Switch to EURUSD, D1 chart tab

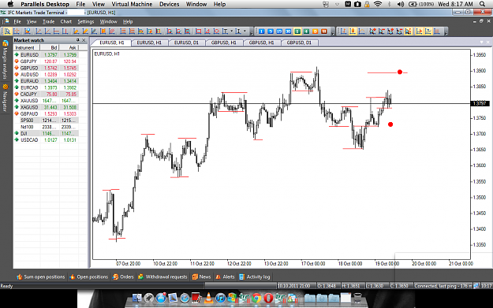point(186,43)
